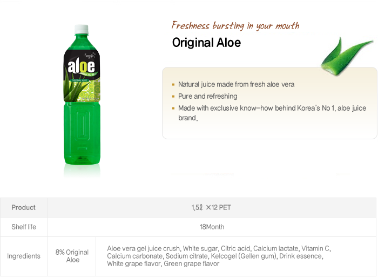Click the 'Shelf life' row label
Image resolution: width=378 pixels, height=278 pixels.
(24, 227)
